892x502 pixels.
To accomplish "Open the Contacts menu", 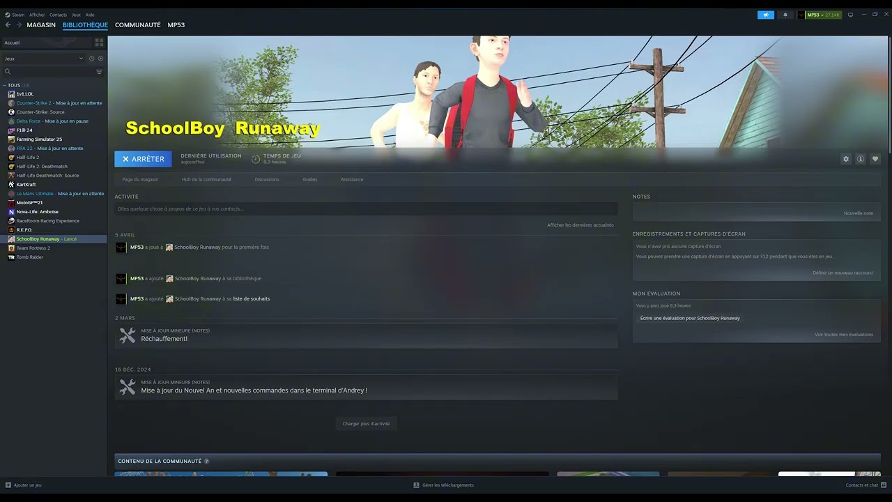I will 59,15.
